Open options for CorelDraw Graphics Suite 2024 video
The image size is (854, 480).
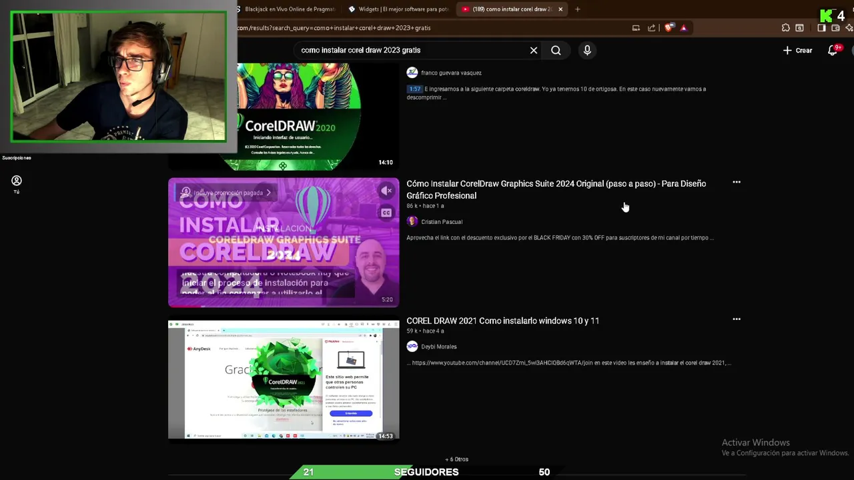pos(737,182)
